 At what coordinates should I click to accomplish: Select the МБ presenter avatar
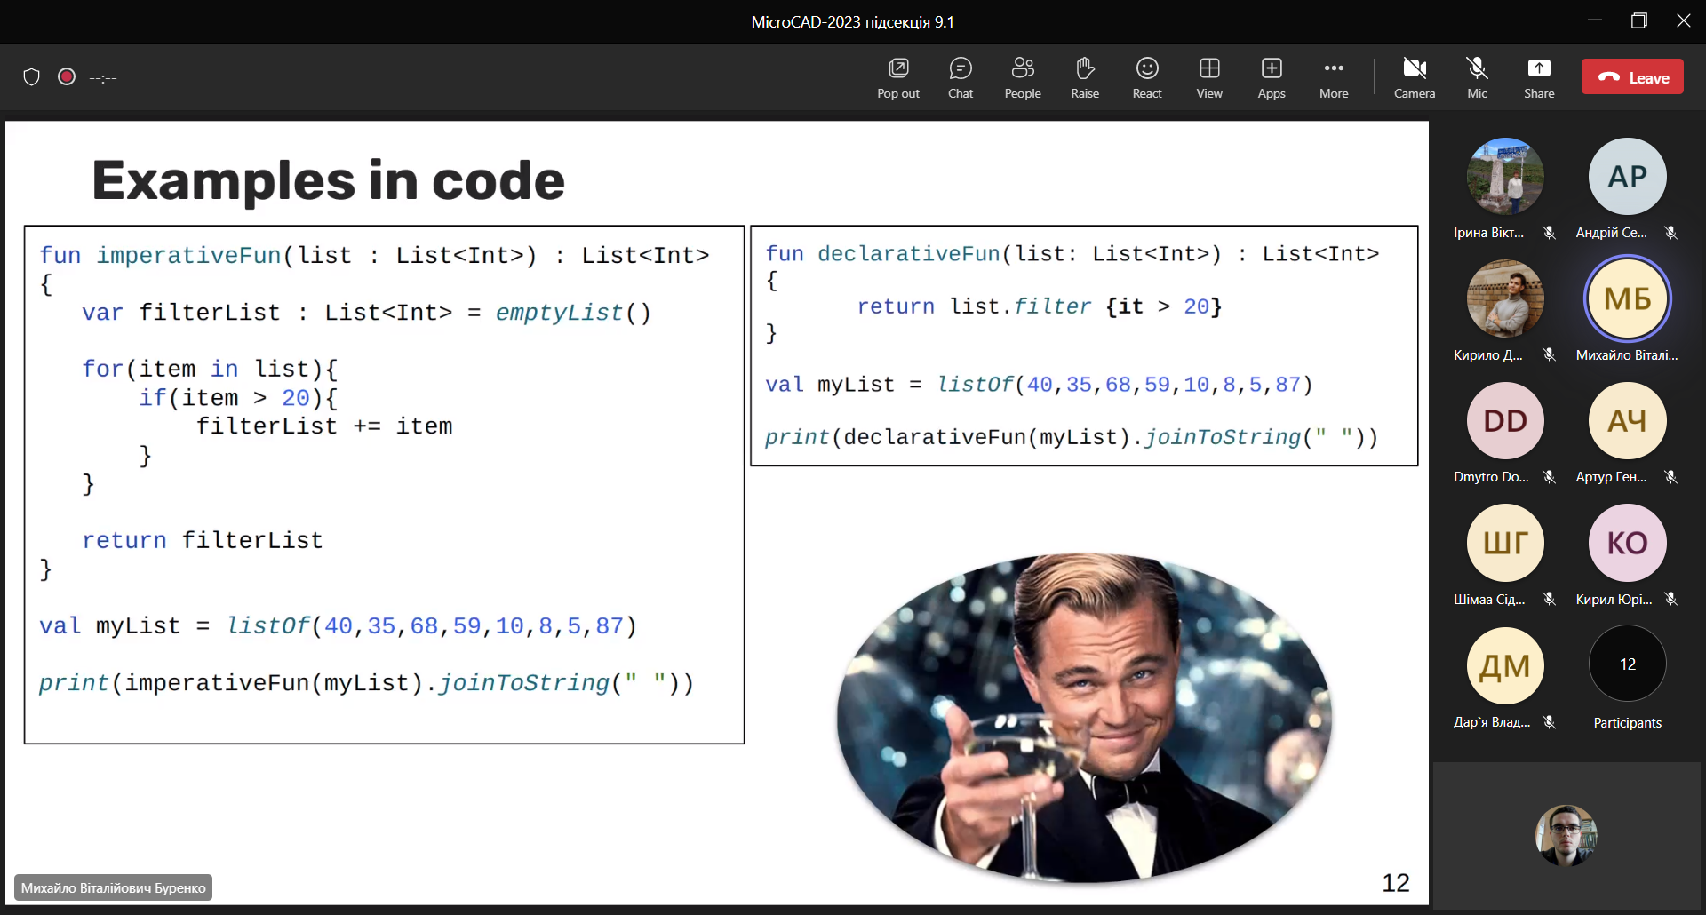[1627, 298]
